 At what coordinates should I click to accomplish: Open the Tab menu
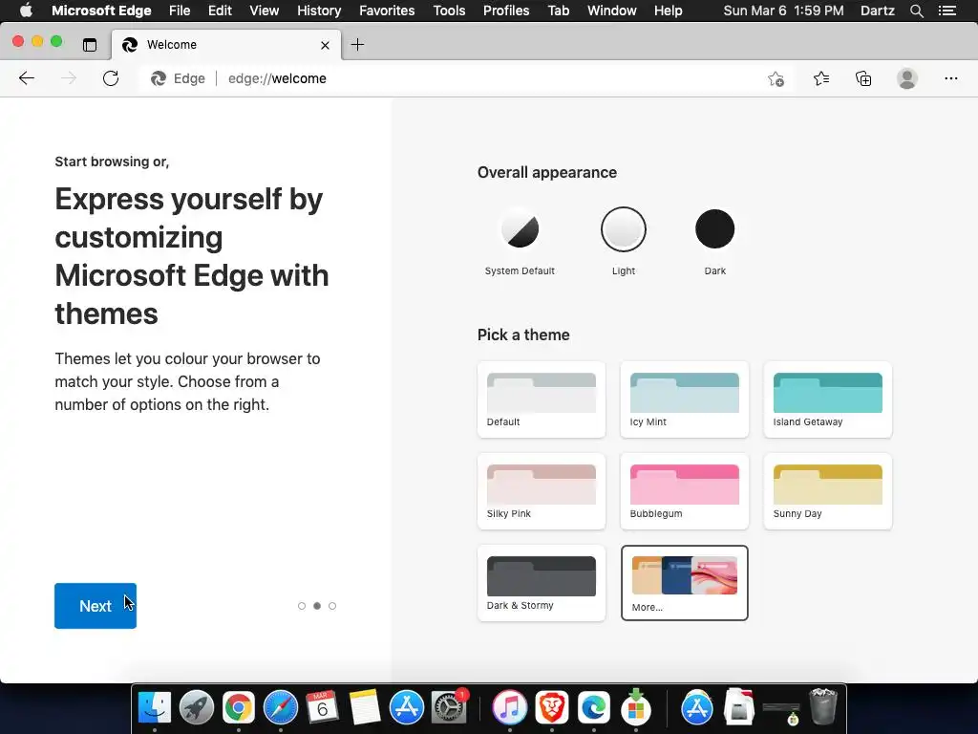coord(558,11)
